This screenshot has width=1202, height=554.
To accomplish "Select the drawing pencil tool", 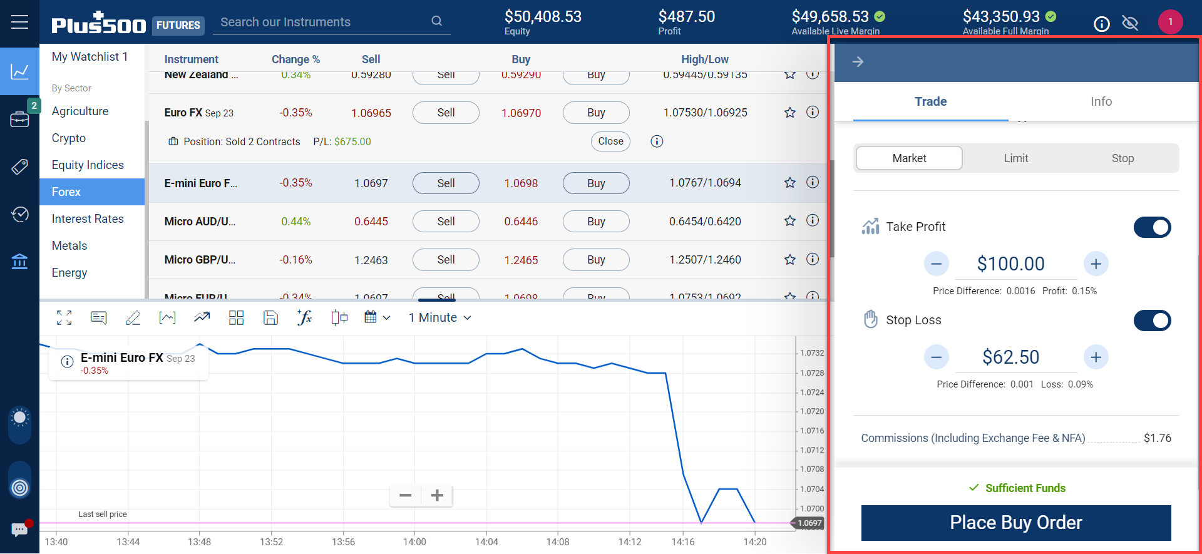I will pos(133,318).
